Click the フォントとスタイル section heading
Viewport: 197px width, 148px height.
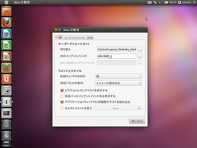(70, 71)
